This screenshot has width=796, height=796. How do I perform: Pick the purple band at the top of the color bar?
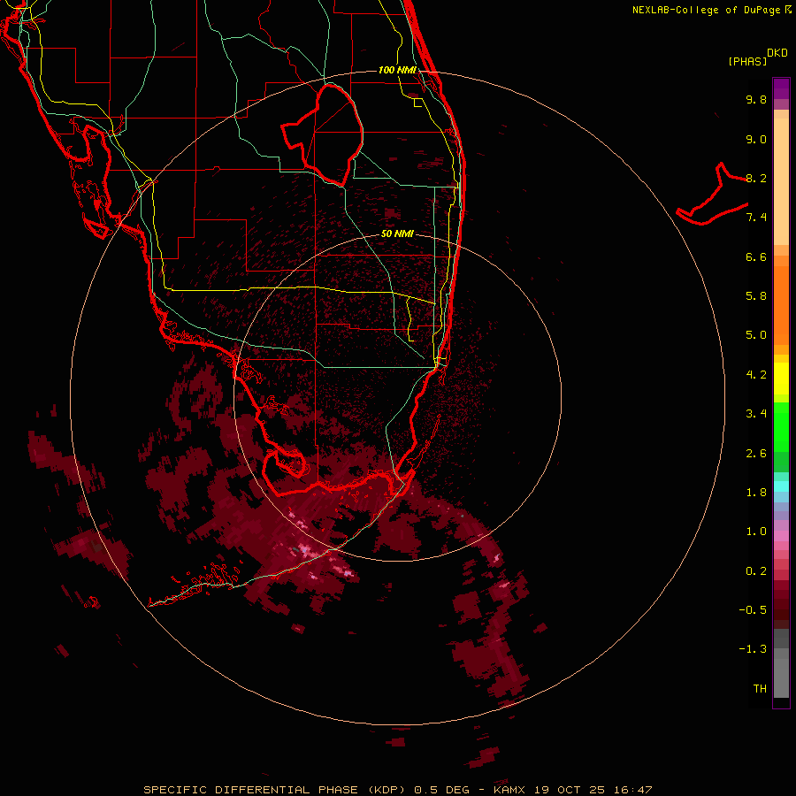[x=781, y=88]
